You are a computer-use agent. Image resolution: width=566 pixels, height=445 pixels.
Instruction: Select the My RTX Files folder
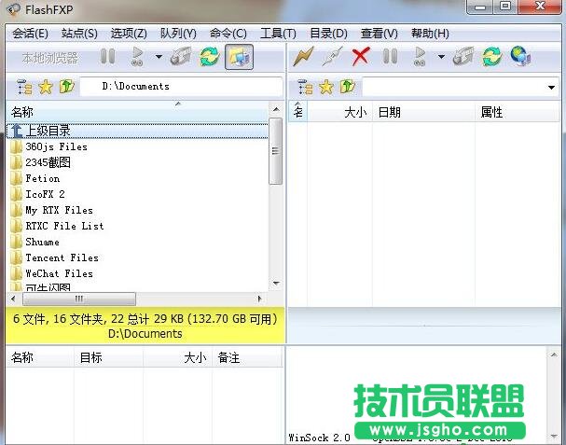click(59, 210)
